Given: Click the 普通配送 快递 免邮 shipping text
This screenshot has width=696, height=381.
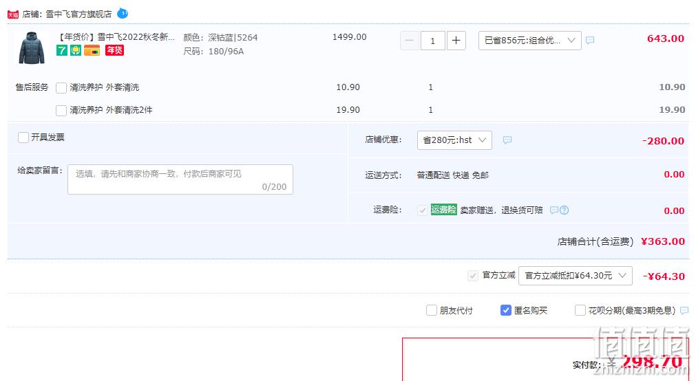Looking at the screenshot, I should pyautogui.click(x=453, y=175).
